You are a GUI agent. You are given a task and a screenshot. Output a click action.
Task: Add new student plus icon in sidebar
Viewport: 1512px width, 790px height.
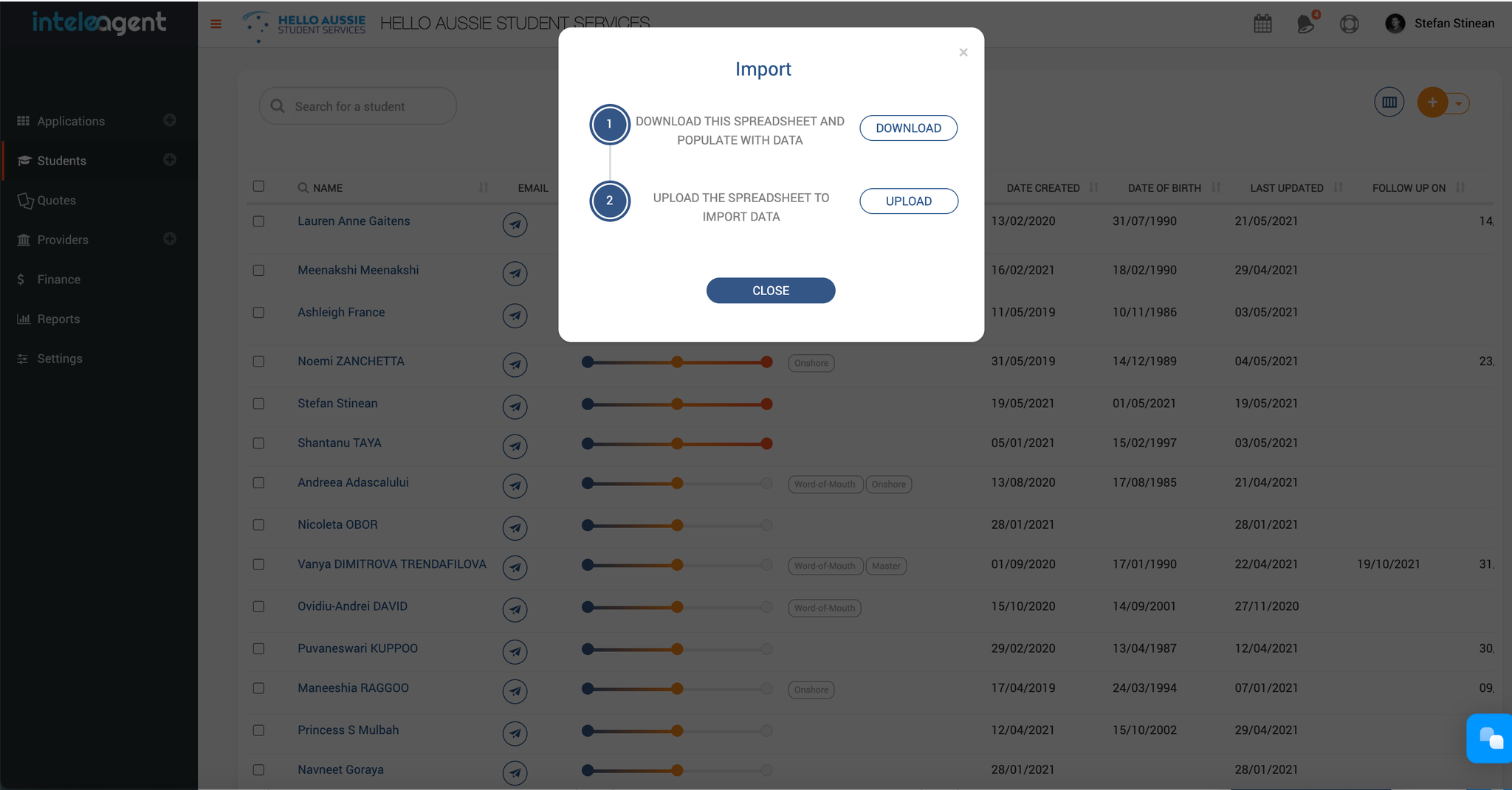pos(170,160)
